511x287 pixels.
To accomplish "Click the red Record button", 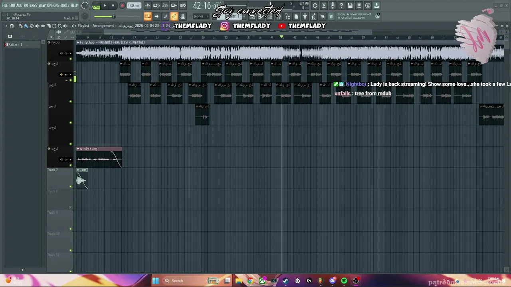I will point(122,6).
